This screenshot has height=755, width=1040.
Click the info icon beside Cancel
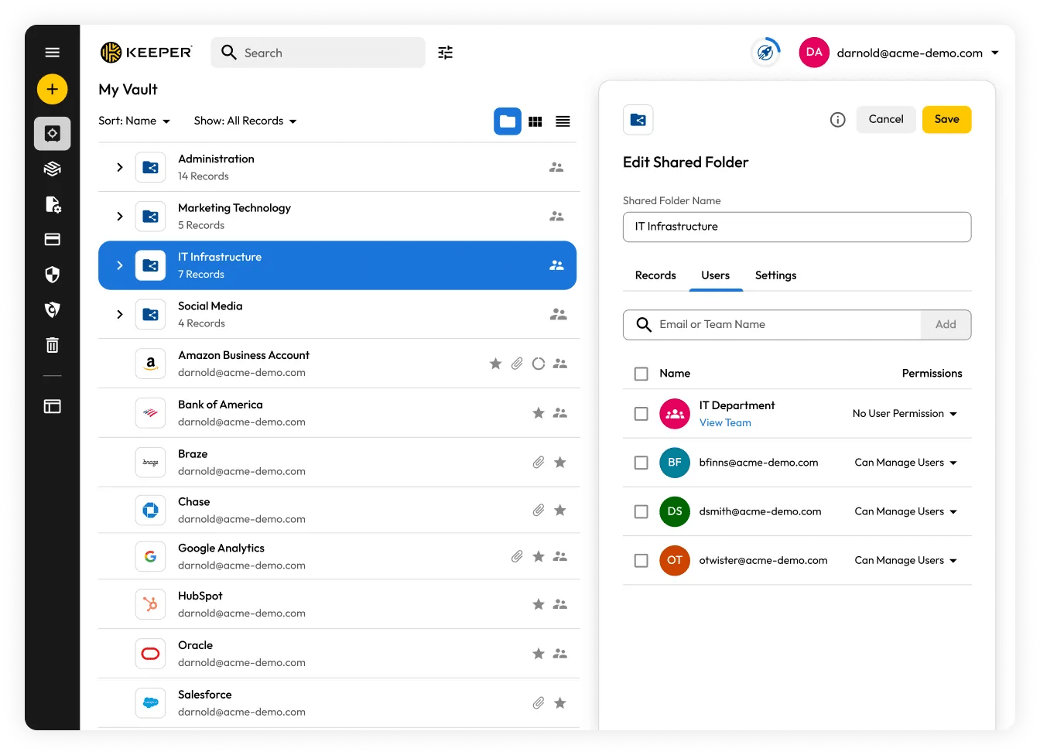[837, 120]
